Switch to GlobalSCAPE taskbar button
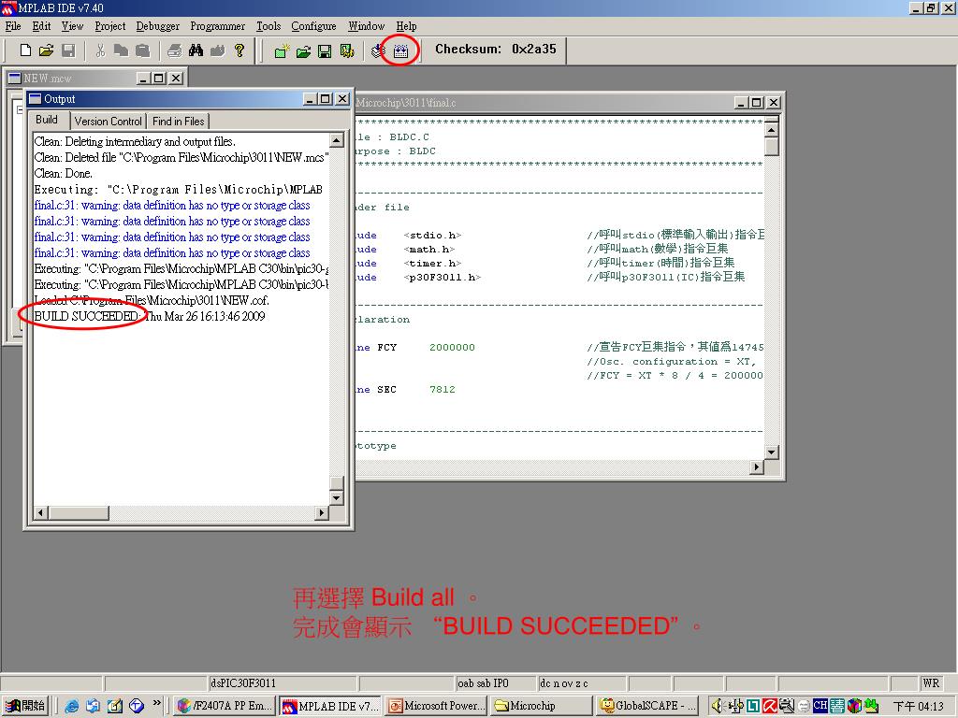 point(647,706)
